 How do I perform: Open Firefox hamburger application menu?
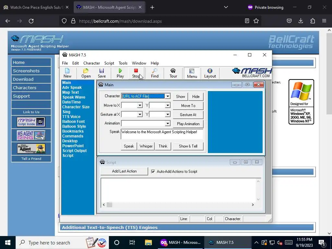[x=324, y=21]
